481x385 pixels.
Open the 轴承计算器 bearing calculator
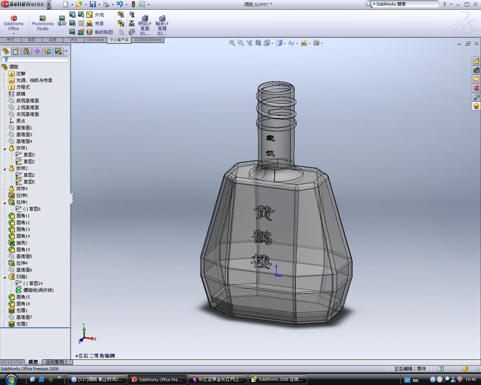162,26
